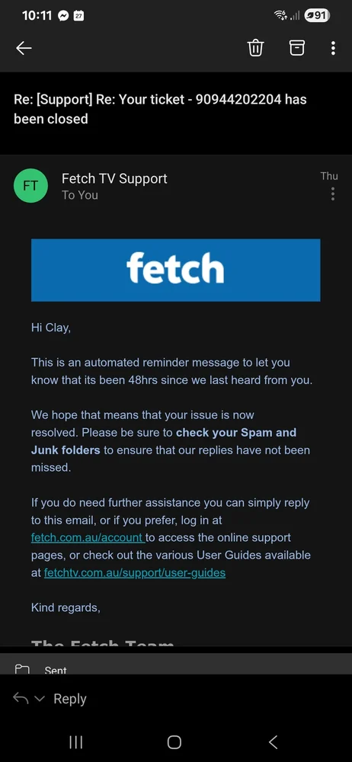Tap the email subject heading
This screenshot has width=352, height=762.
[160, 109]
